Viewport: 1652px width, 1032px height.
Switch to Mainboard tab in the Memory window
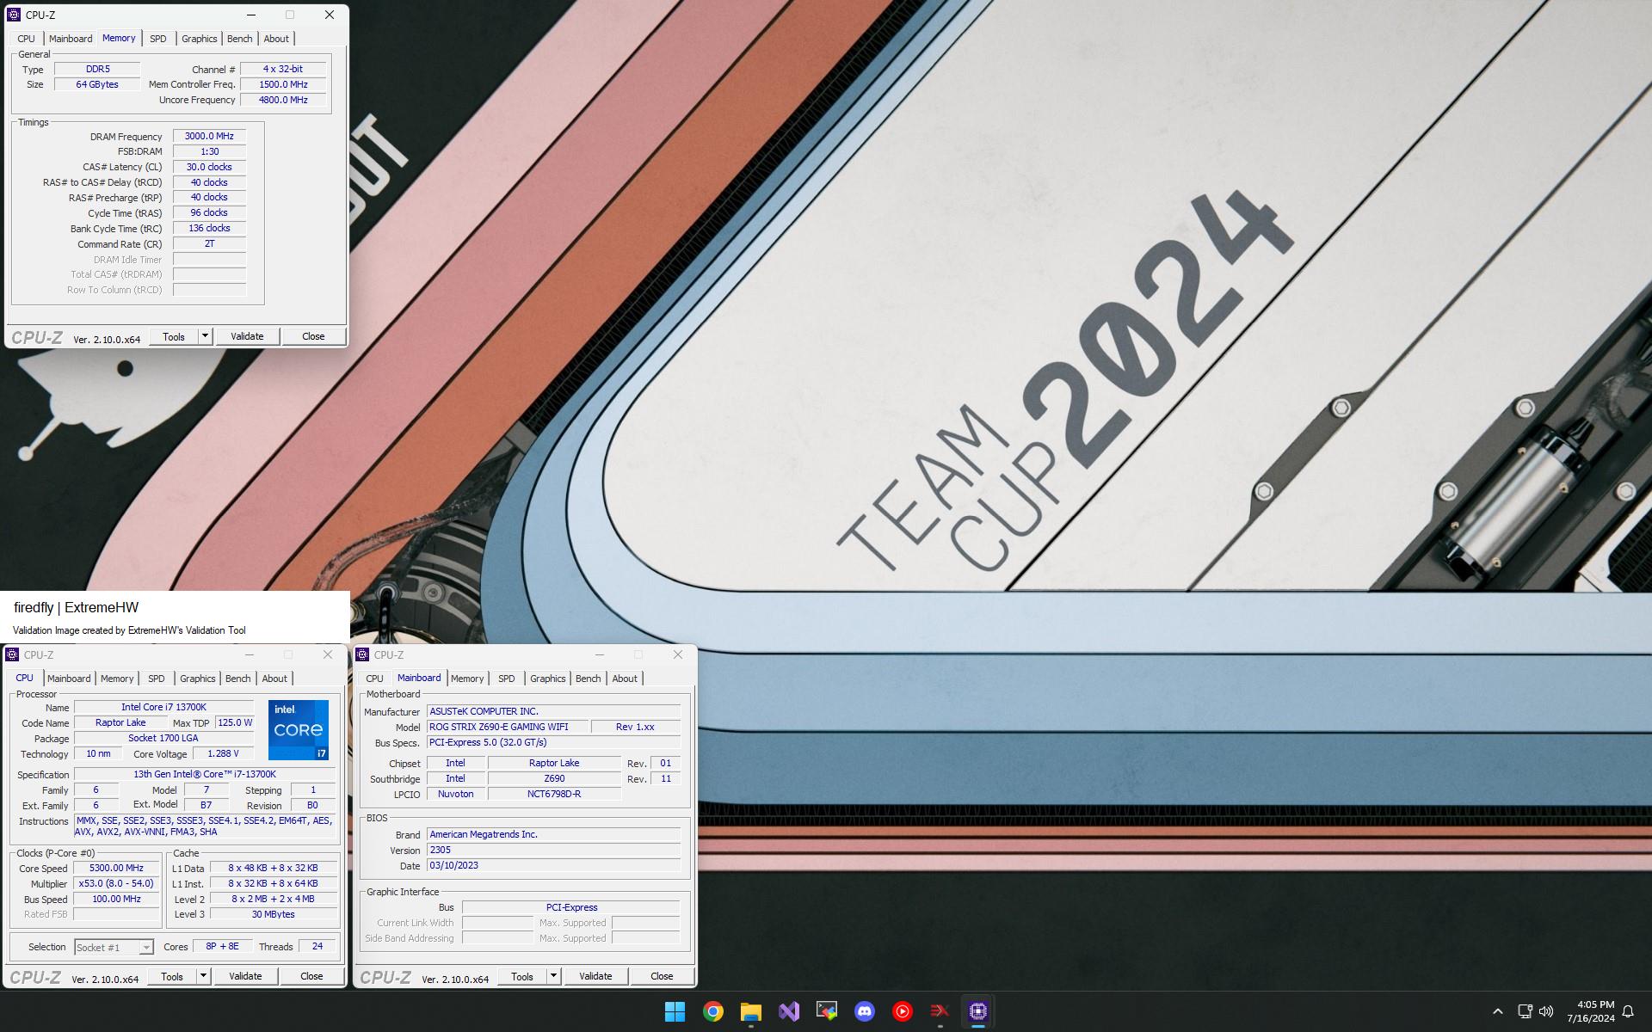pyautogui.click(x=71, y=39)
